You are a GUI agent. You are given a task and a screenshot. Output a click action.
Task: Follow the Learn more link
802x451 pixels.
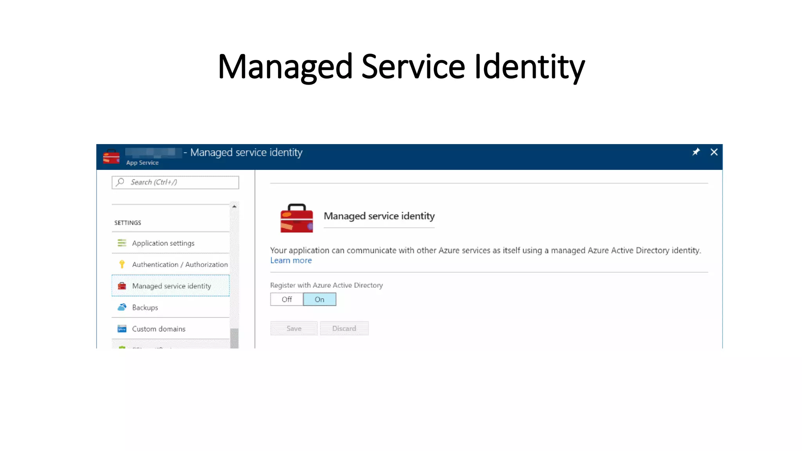291,260
